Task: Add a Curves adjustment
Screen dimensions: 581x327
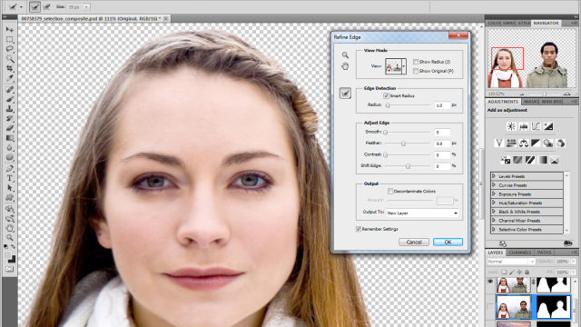Action: point(536,126)
